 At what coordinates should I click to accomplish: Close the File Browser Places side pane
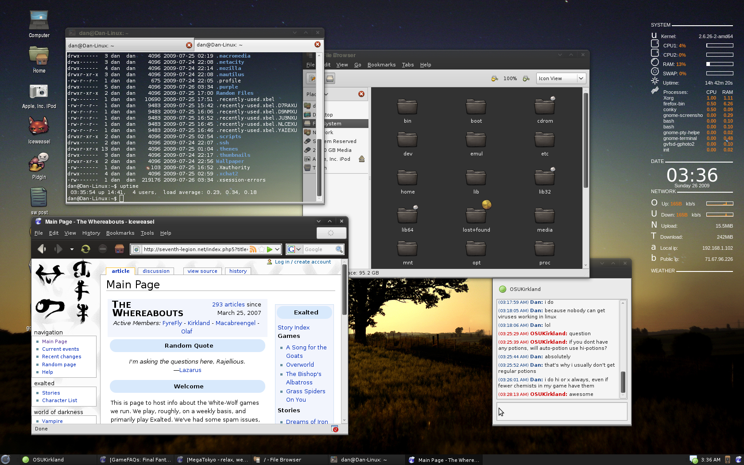click(361, 94)
